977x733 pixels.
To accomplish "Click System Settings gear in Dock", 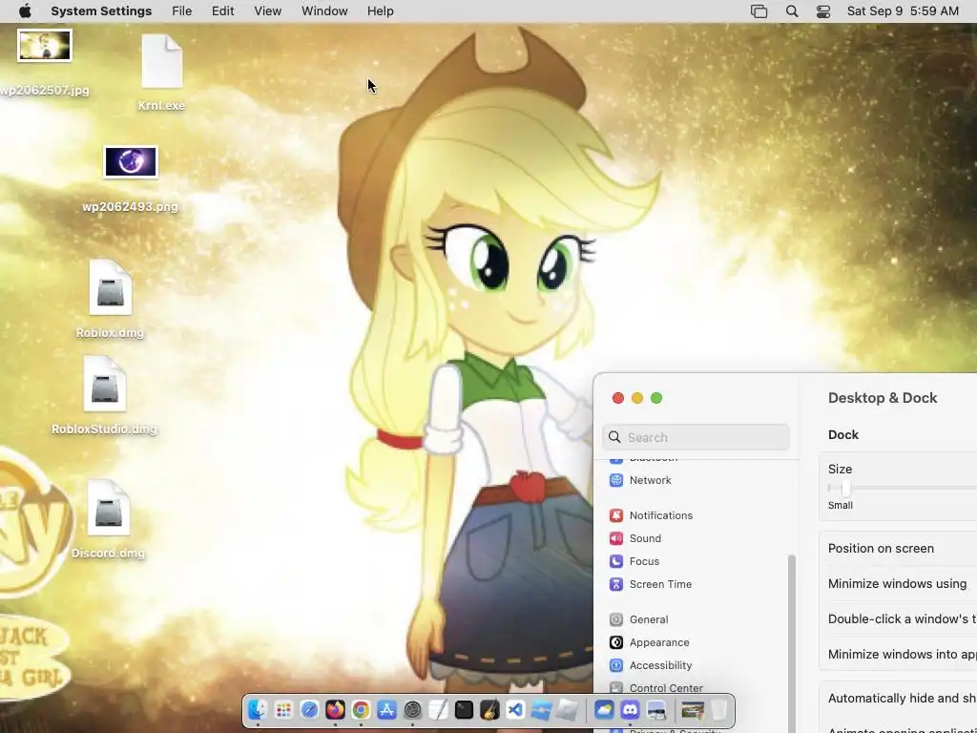I will pyautogui.click(x=412, y=709).
